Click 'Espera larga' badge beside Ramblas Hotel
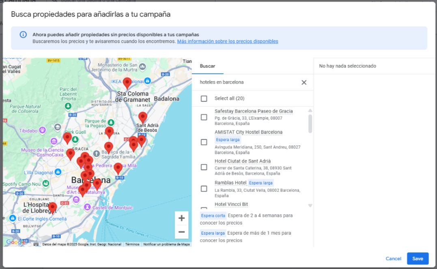Screen dimensions: 437x269 pyautogui.click(x=261, y=183)
